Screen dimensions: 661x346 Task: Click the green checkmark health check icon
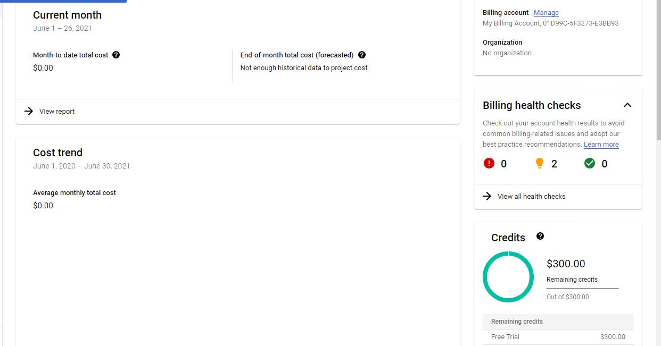point(590,163)
